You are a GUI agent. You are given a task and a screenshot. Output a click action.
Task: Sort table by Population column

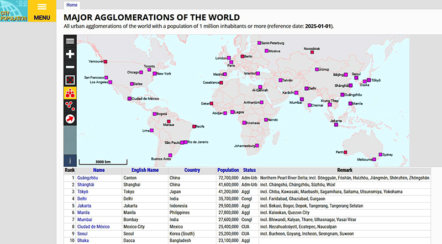(x=228, y=171)
